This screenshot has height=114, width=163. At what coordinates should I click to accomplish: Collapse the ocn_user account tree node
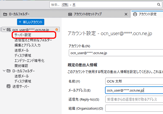pos(3,30)
